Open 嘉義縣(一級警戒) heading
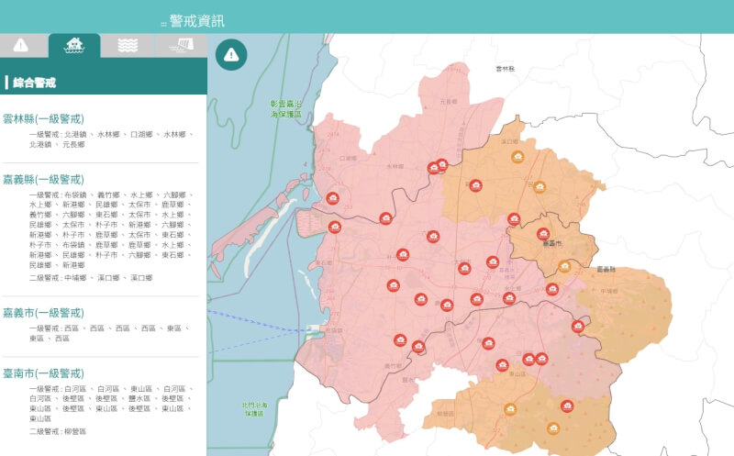 (x=43, y=179)
